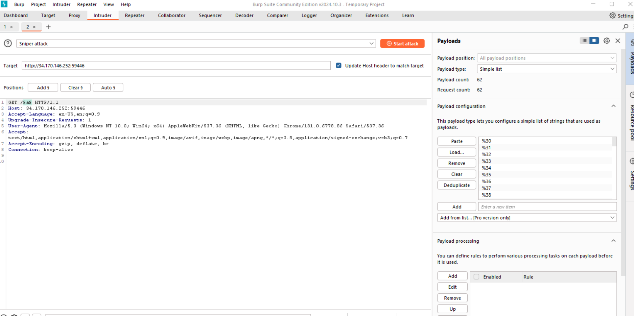This screenshot has height=316, width=634.
Task: Add a new Intruder tab with plus
Action: [48, 27]
